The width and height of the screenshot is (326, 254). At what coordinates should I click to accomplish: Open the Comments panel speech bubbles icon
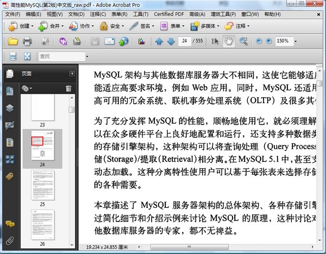coord(10,224)
